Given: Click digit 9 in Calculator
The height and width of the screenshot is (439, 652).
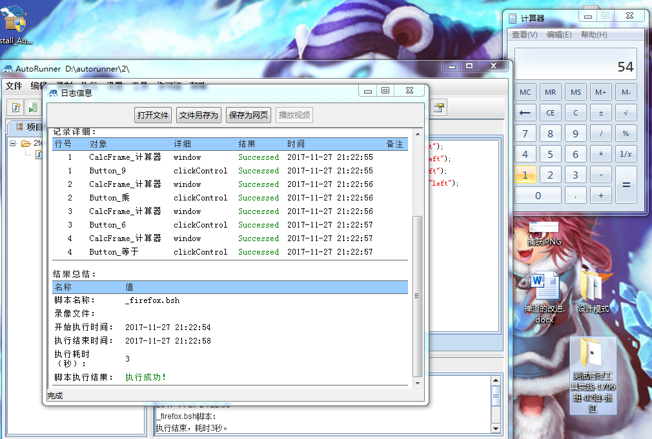Looking at the screenshot, I should point(575,133).
